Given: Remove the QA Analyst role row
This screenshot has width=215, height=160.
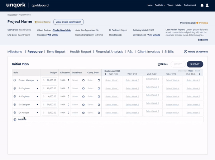Looking at the screenshot, I should [x=15, y=112].
